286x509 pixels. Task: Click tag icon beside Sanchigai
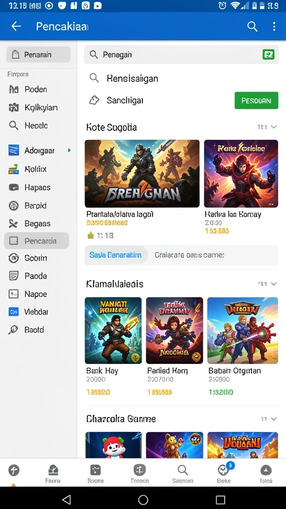94,100
